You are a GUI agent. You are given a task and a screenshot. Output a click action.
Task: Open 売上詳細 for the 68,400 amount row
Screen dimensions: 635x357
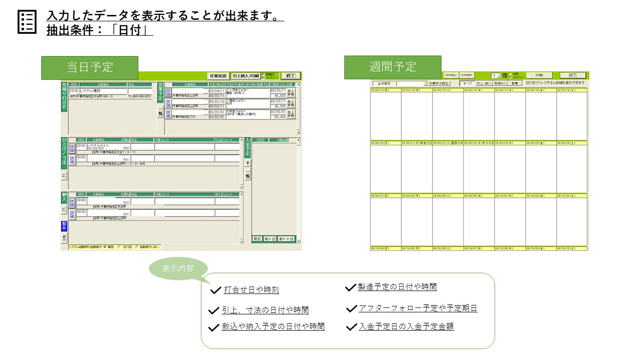[x=291, y=115]
